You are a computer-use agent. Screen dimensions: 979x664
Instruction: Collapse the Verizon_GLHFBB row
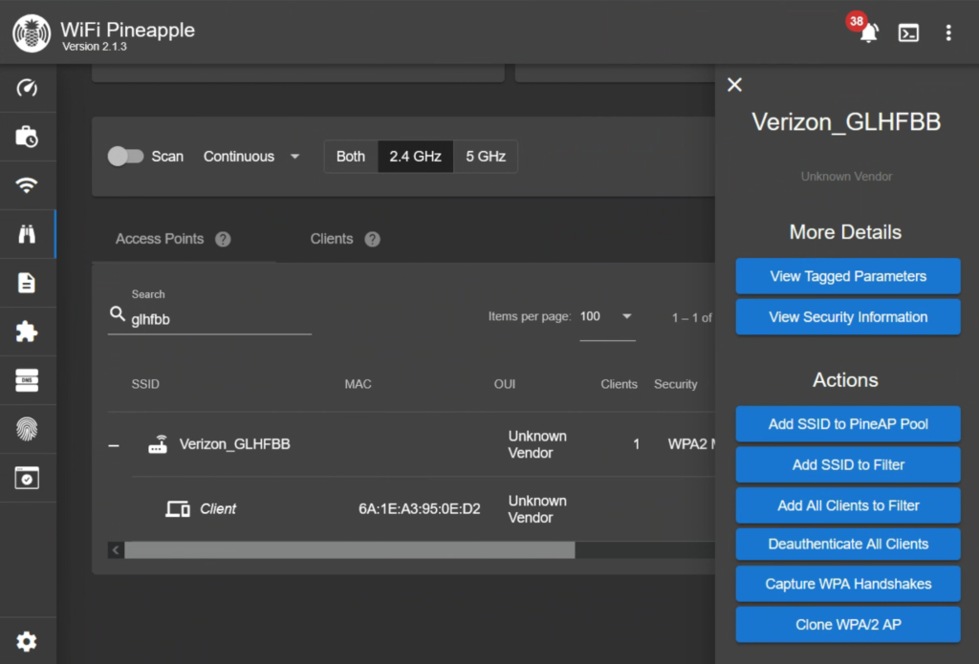tap(114, 445)
